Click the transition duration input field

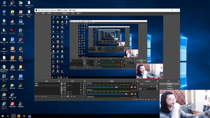[x=149, y=89]
